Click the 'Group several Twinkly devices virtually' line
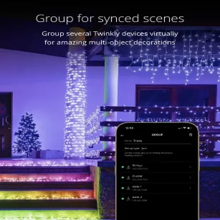This screenshot has height=220, width=220. tap(110, 34)
